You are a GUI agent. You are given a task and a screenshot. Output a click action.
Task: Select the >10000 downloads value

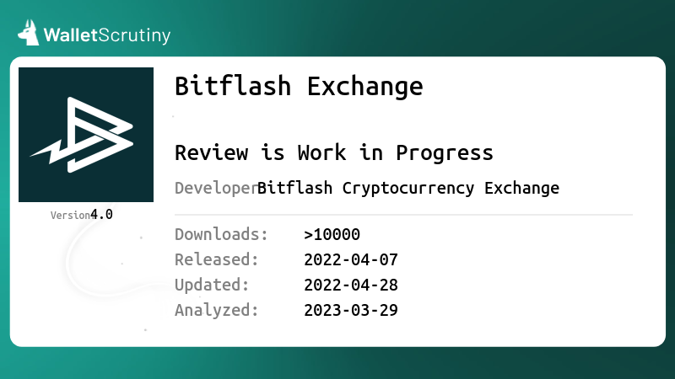tap(332, 235)
